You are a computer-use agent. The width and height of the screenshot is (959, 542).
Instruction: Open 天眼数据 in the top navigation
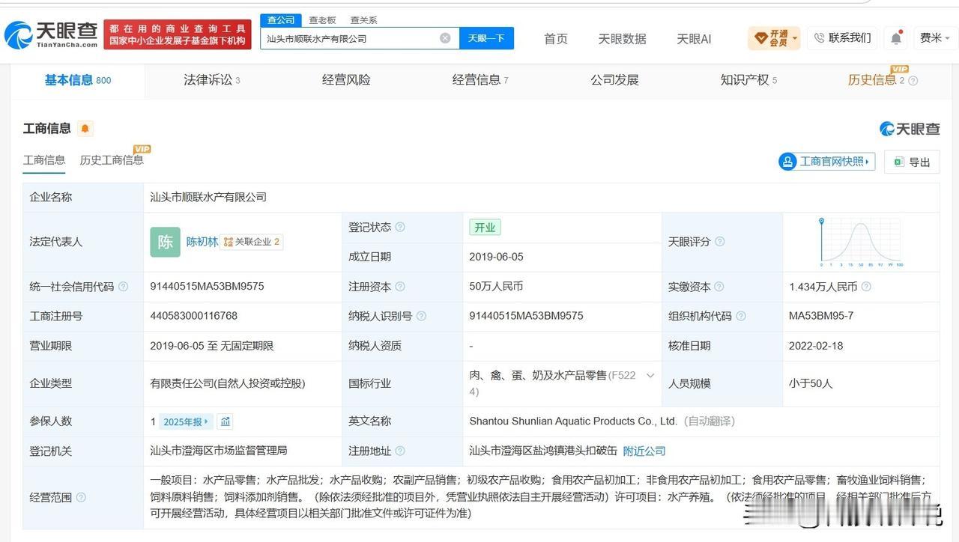pyautogui.click(x=622, y=39)
